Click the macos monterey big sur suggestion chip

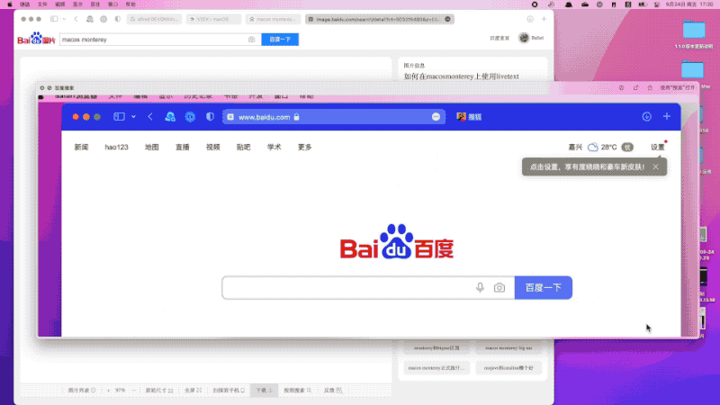pyautogui.click(x=508, y=348)
